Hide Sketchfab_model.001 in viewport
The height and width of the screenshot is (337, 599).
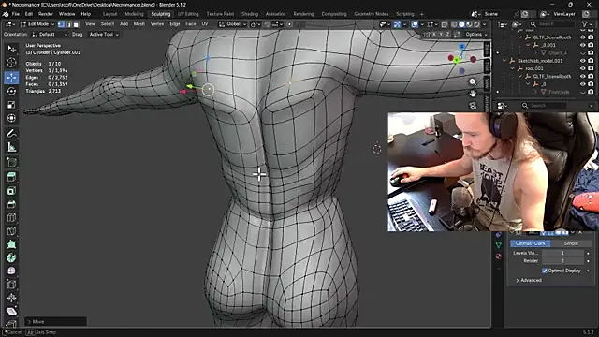[x=582, y=61]
